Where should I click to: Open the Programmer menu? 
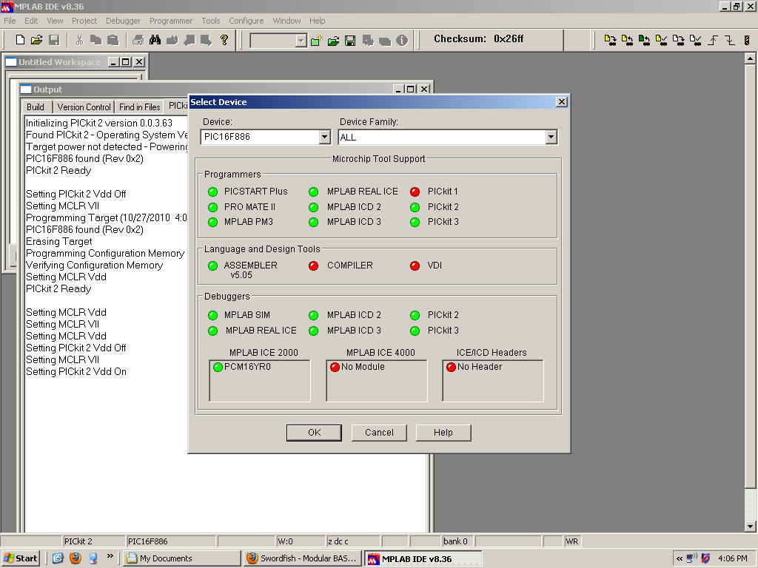click(x=171, y=21)
